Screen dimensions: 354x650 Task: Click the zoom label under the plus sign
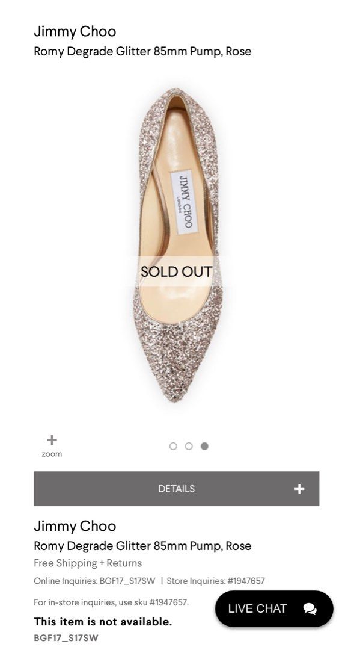(x=52, y=453)
